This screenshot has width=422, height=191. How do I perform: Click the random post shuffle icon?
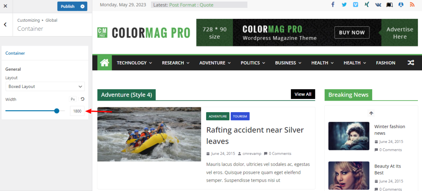[x=411, y=63]
